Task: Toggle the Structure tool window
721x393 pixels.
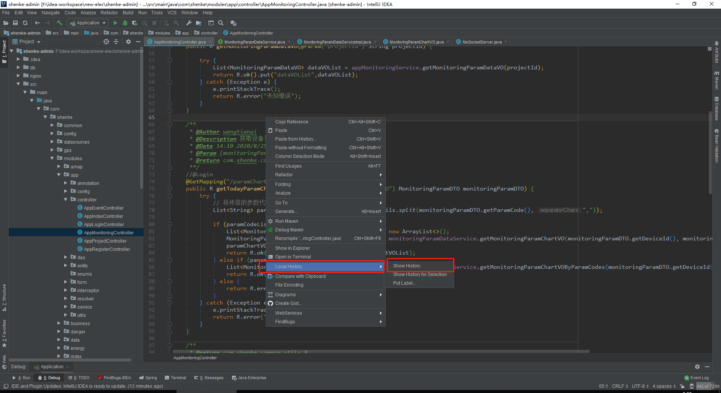Action: (x=4, y=298)
